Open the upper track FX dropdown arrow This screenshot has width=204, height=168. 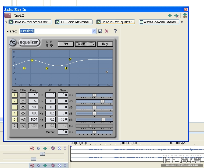click(x=49, y=148)
